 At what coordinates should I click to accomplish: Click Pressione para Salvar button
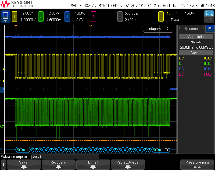pyautogui.click(x=197, y=165)
